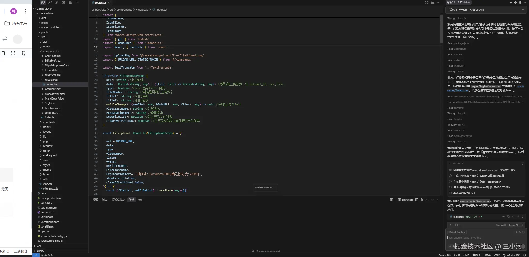This screenshot has height=257, width=529.
Task: Click the Review next file button
Action: click(265, 188)
